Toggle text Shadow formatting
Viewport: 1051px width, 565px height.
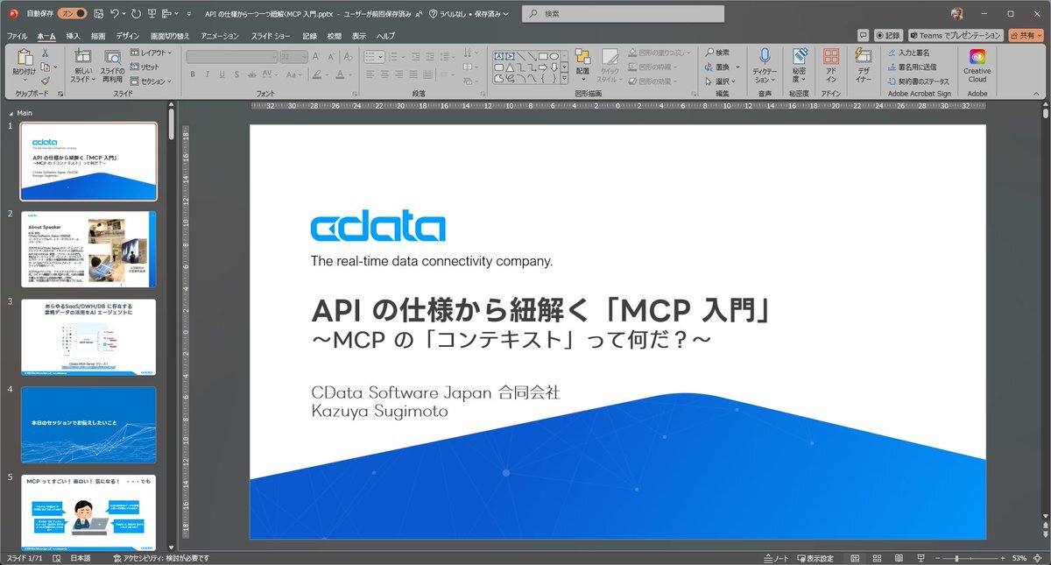(x=237, y=74)
